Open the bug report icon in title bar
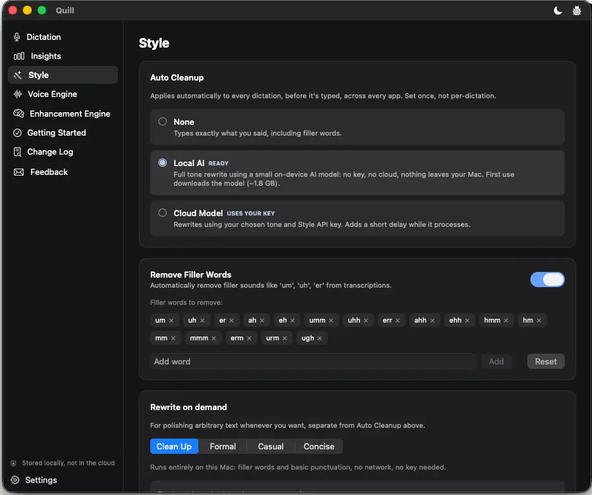This screenshot has width=592, height=495. tap(577, 11)
